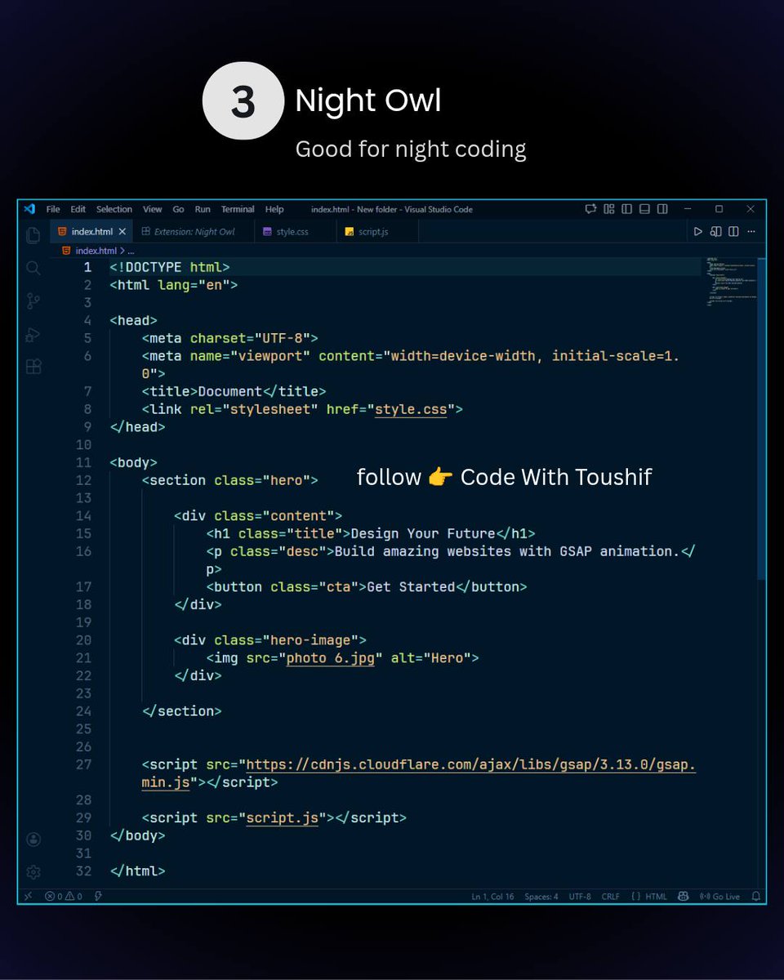
Task: Open the Extensions view
Action: point(33,367)
